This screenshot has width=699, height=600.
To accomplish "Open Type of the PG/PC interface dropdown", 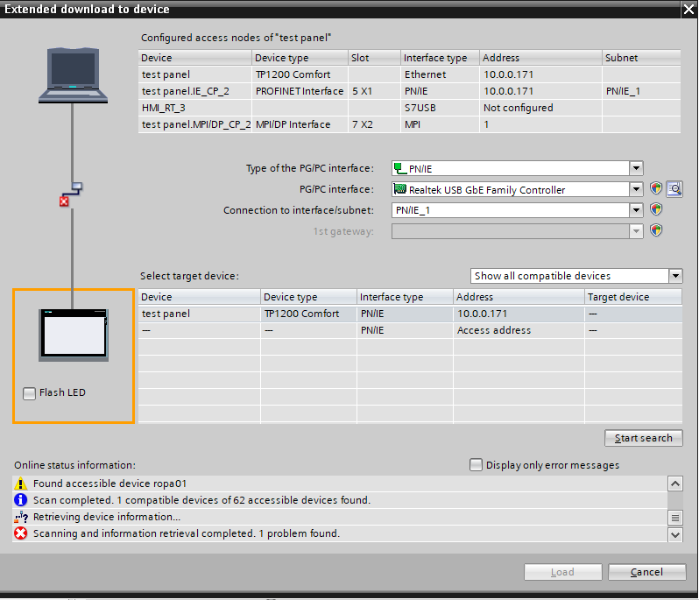I will 637,169.
